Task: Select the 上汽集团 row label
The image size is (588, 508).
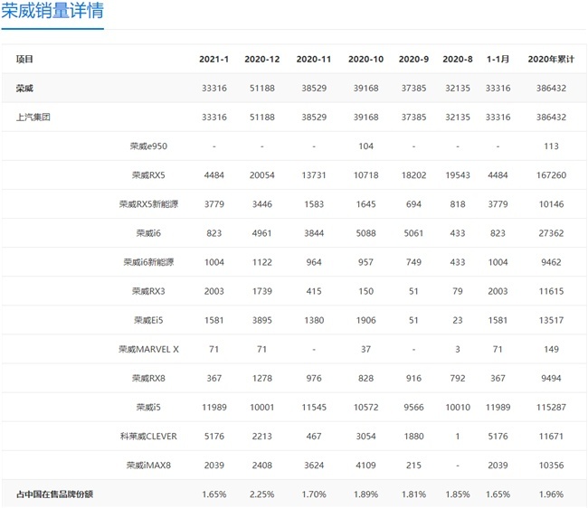Action: click(x=33, y=118)
